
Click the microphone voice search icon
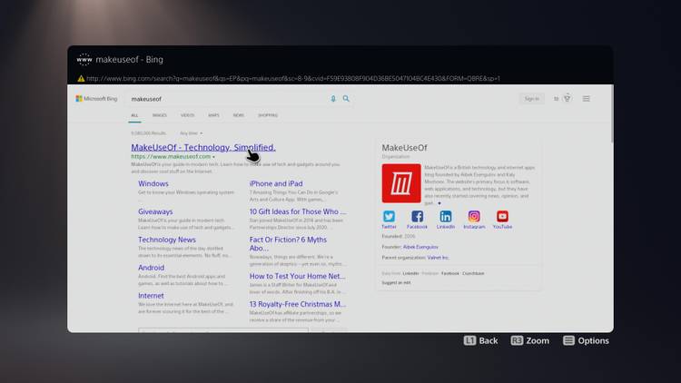(x=333, y=98)
